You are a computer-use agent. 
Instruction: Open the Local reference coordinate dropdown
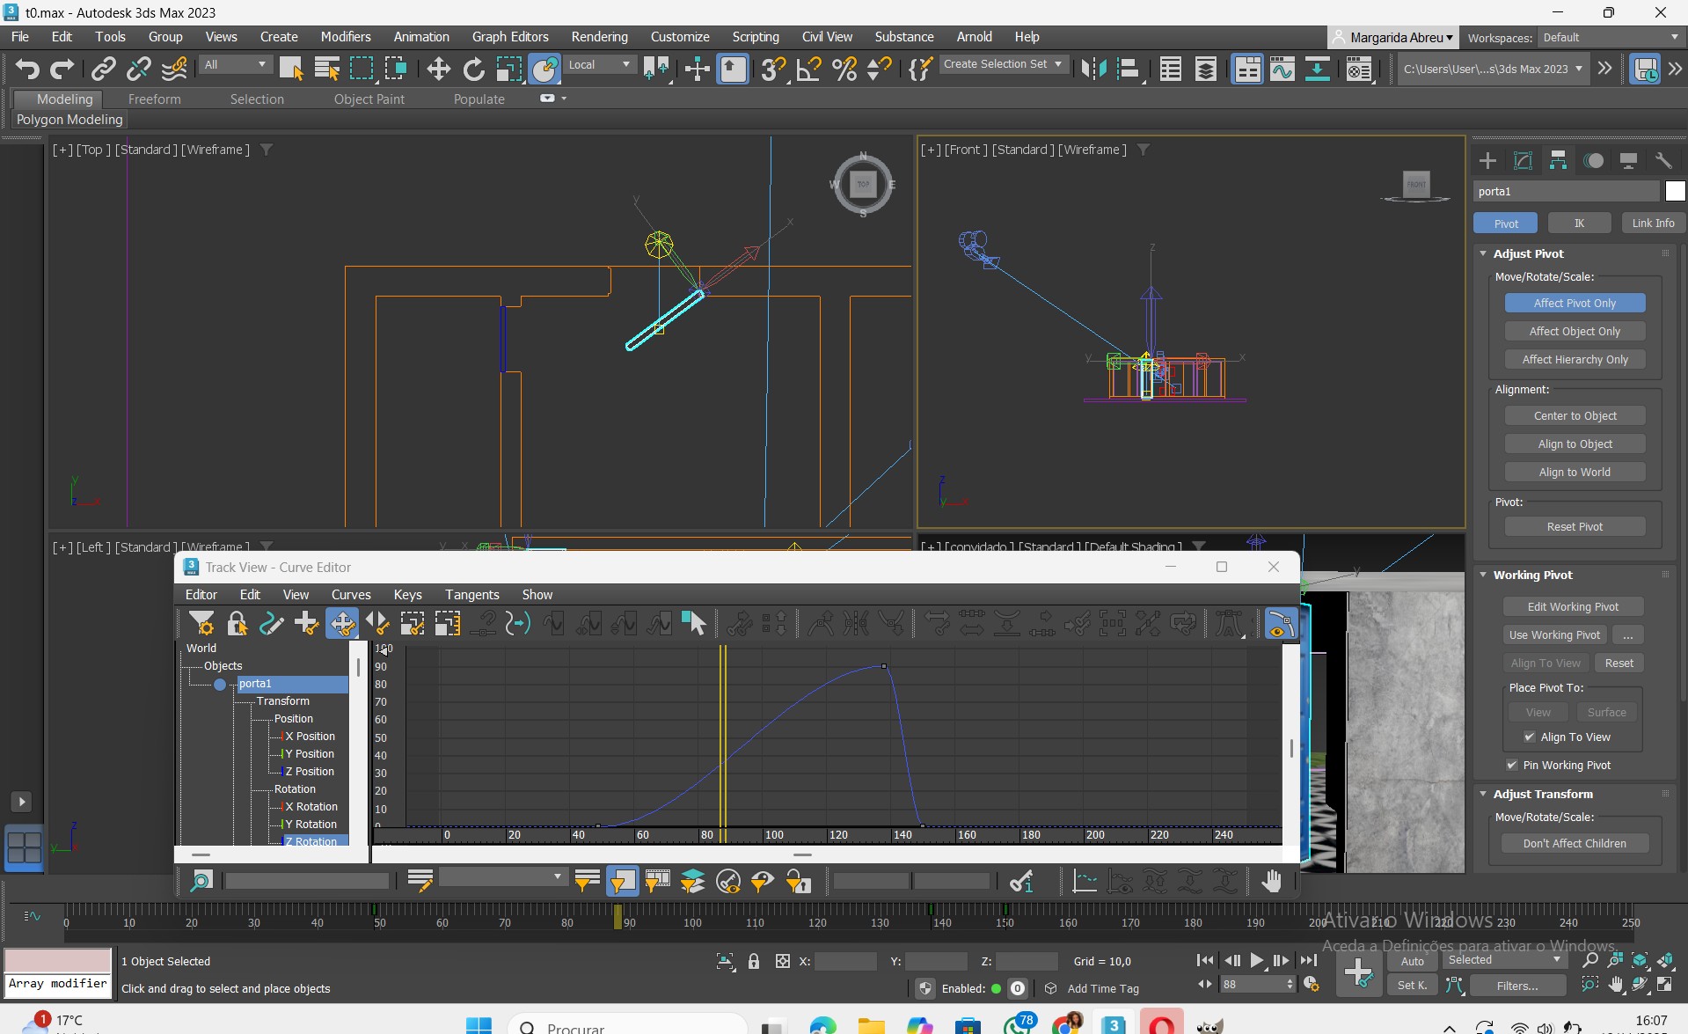pos(599,65)
